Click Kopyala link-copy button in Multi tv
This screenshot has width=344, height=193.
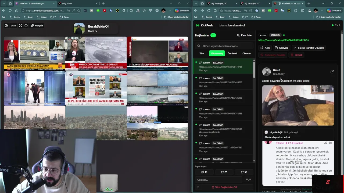tap(37, 25)
